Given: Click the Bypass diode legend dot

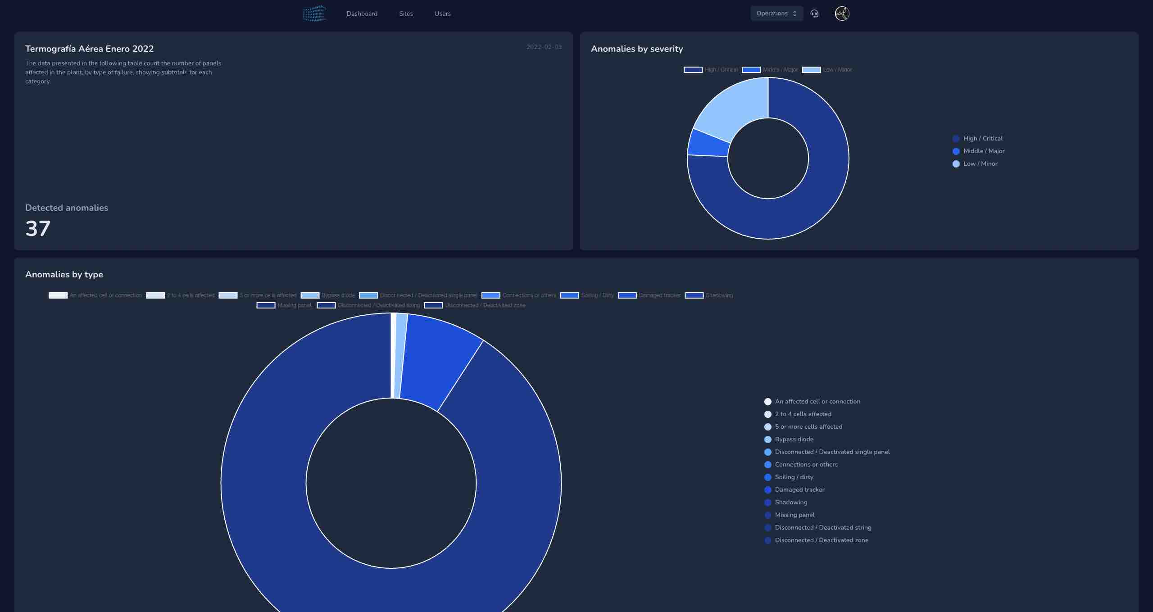Looking at the screenshot, I should (767, 440).
